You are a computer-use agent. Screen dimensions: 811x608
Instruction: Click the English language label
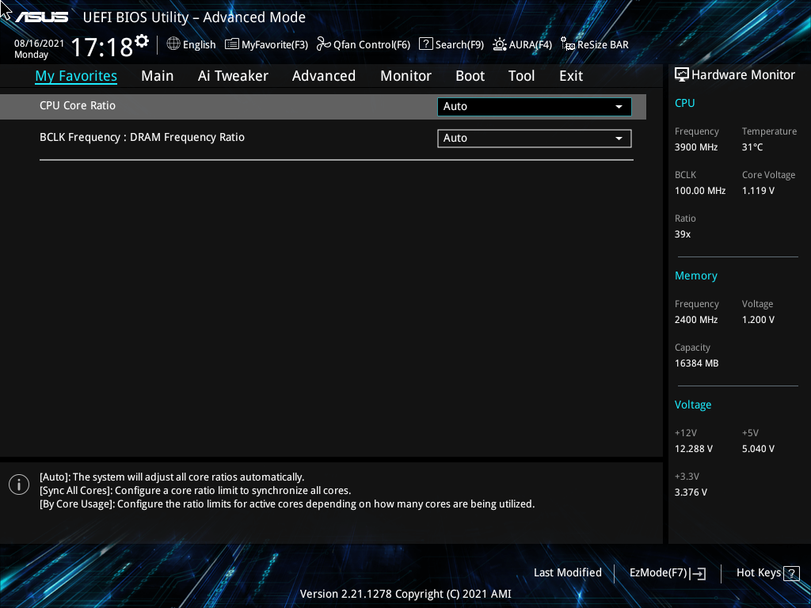199,45
